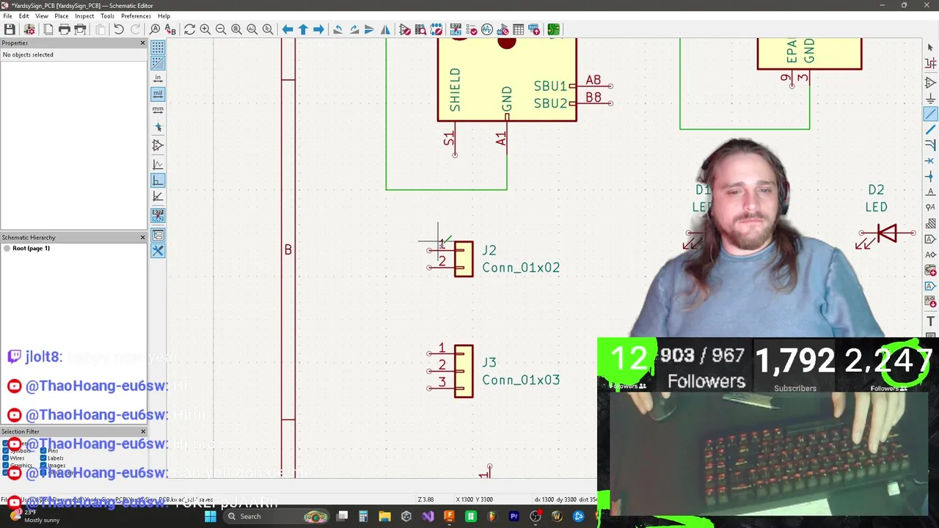
Task: Select No Connect flag tool
Action: [x=930, y=161]
